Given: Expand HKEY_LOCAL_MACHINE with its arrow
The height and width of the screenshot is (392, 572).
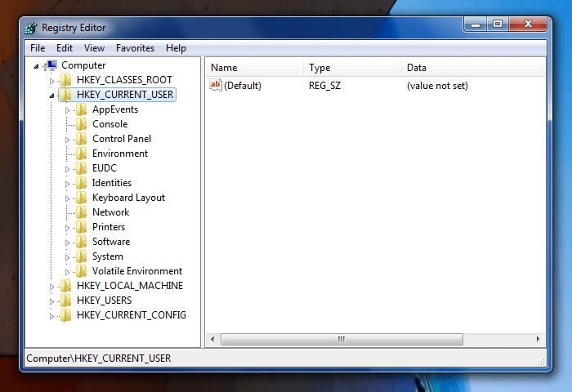Looking at the screenshot, I should (51, 287).
